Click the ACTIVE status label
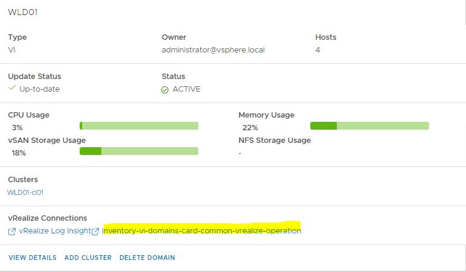 coord(187,89)
